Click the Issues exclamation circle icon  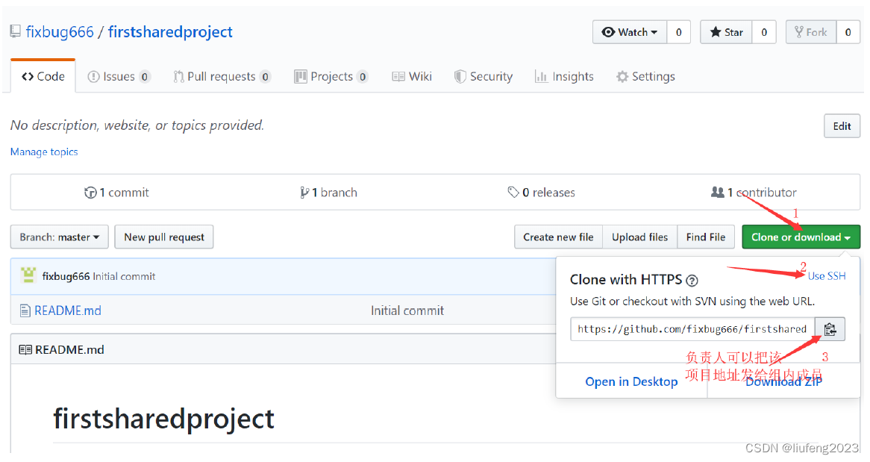94,77
